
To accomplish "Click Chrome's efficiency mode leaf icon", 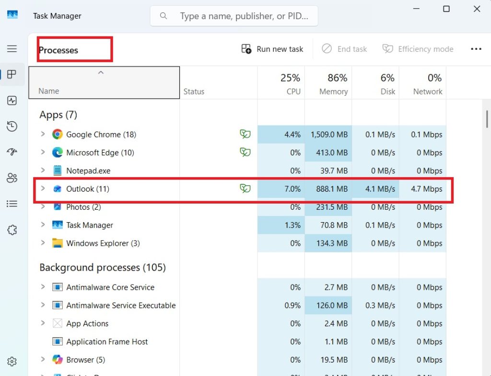I will [245, 134].
